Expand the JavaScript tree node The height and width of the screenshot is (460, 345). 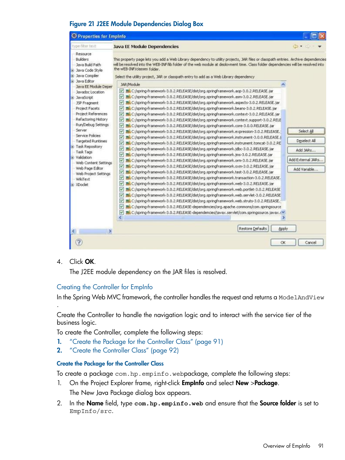[72, 98]
